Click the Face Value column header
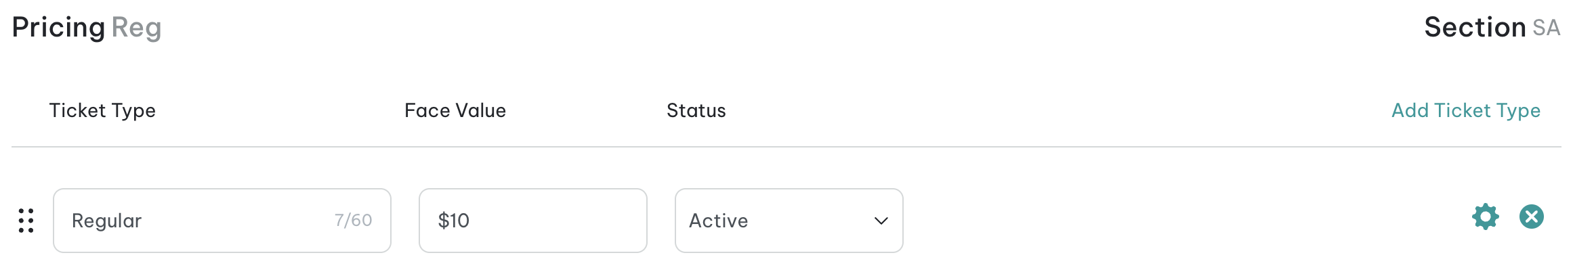 click(455, 110)
